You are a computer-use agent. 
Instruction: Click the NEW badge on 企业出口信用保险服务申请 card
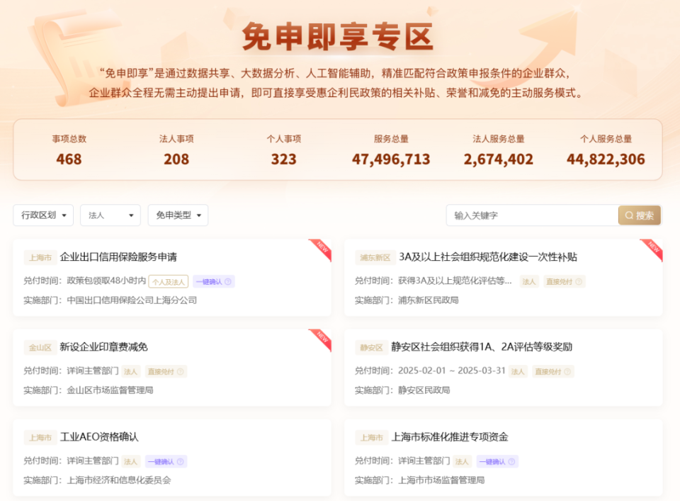[x=322, y=248]
